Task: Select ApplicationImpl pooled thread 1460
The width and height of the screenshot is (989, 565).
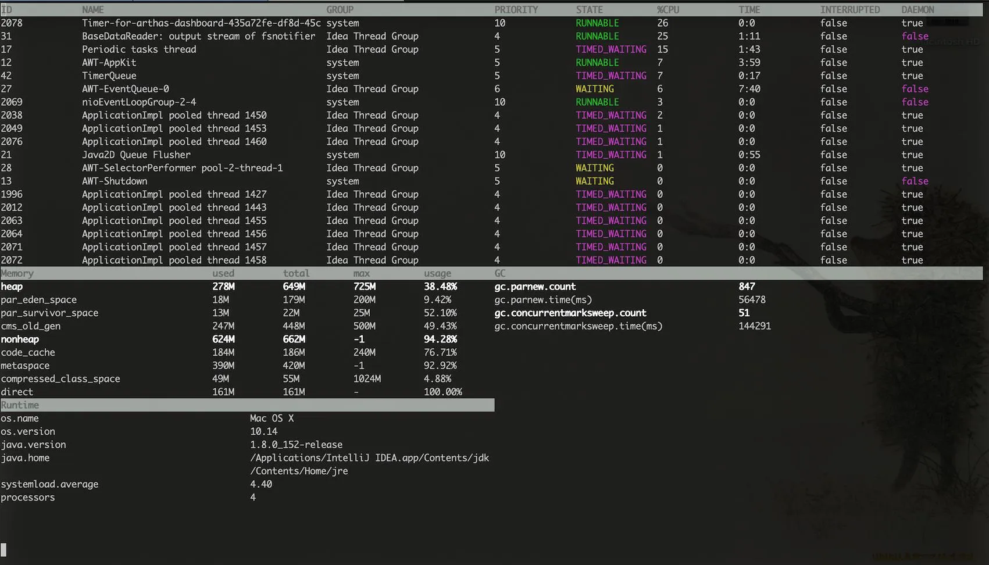Action: [x=174, y=141]
